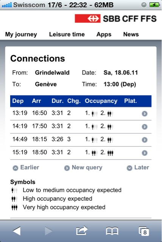
Task: Switch to the Apps menu item
Action: (104, 34)
